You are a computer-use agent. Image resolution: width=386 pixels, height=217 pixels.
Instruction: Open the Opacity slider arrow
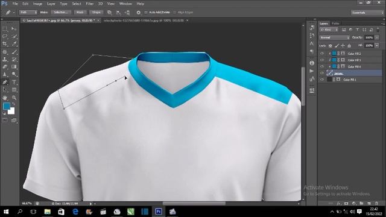[377, 37]
